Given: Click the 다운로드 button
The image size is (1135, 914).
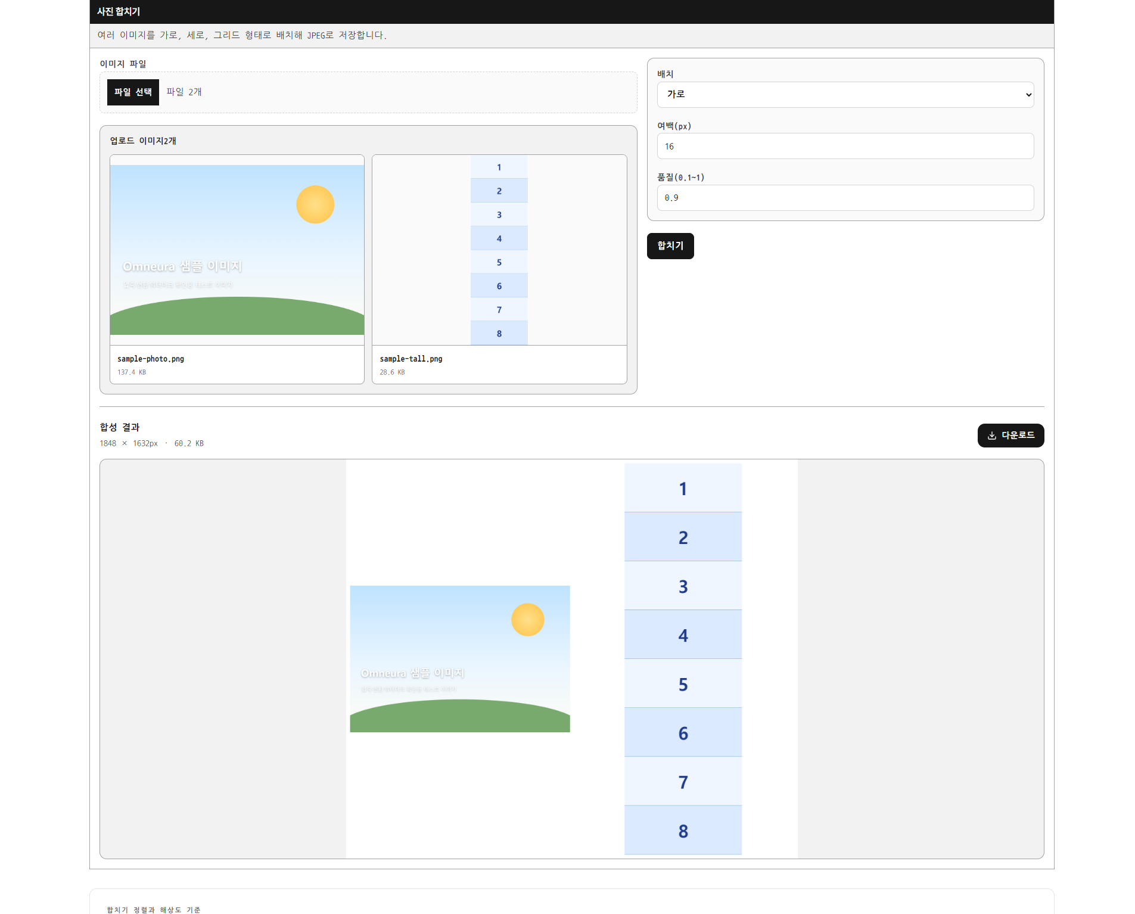Looking at the screenshot, I should coord(1010,436).
